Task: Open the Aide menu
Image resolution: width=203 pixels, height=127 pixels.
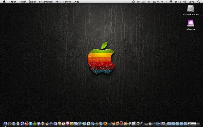Action: [77, 2]
